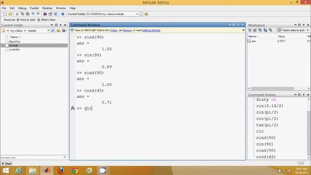Paste using the toolbar paste icon
The image size is (311, 175).
pyautogui.click(x=28, y=14)
